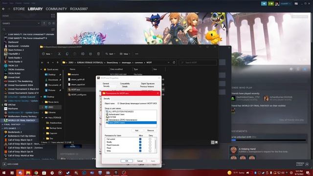Open the Steam grid view icon beside Home
This screenshot has width=313, height=176.
click(x=53, y=16)
